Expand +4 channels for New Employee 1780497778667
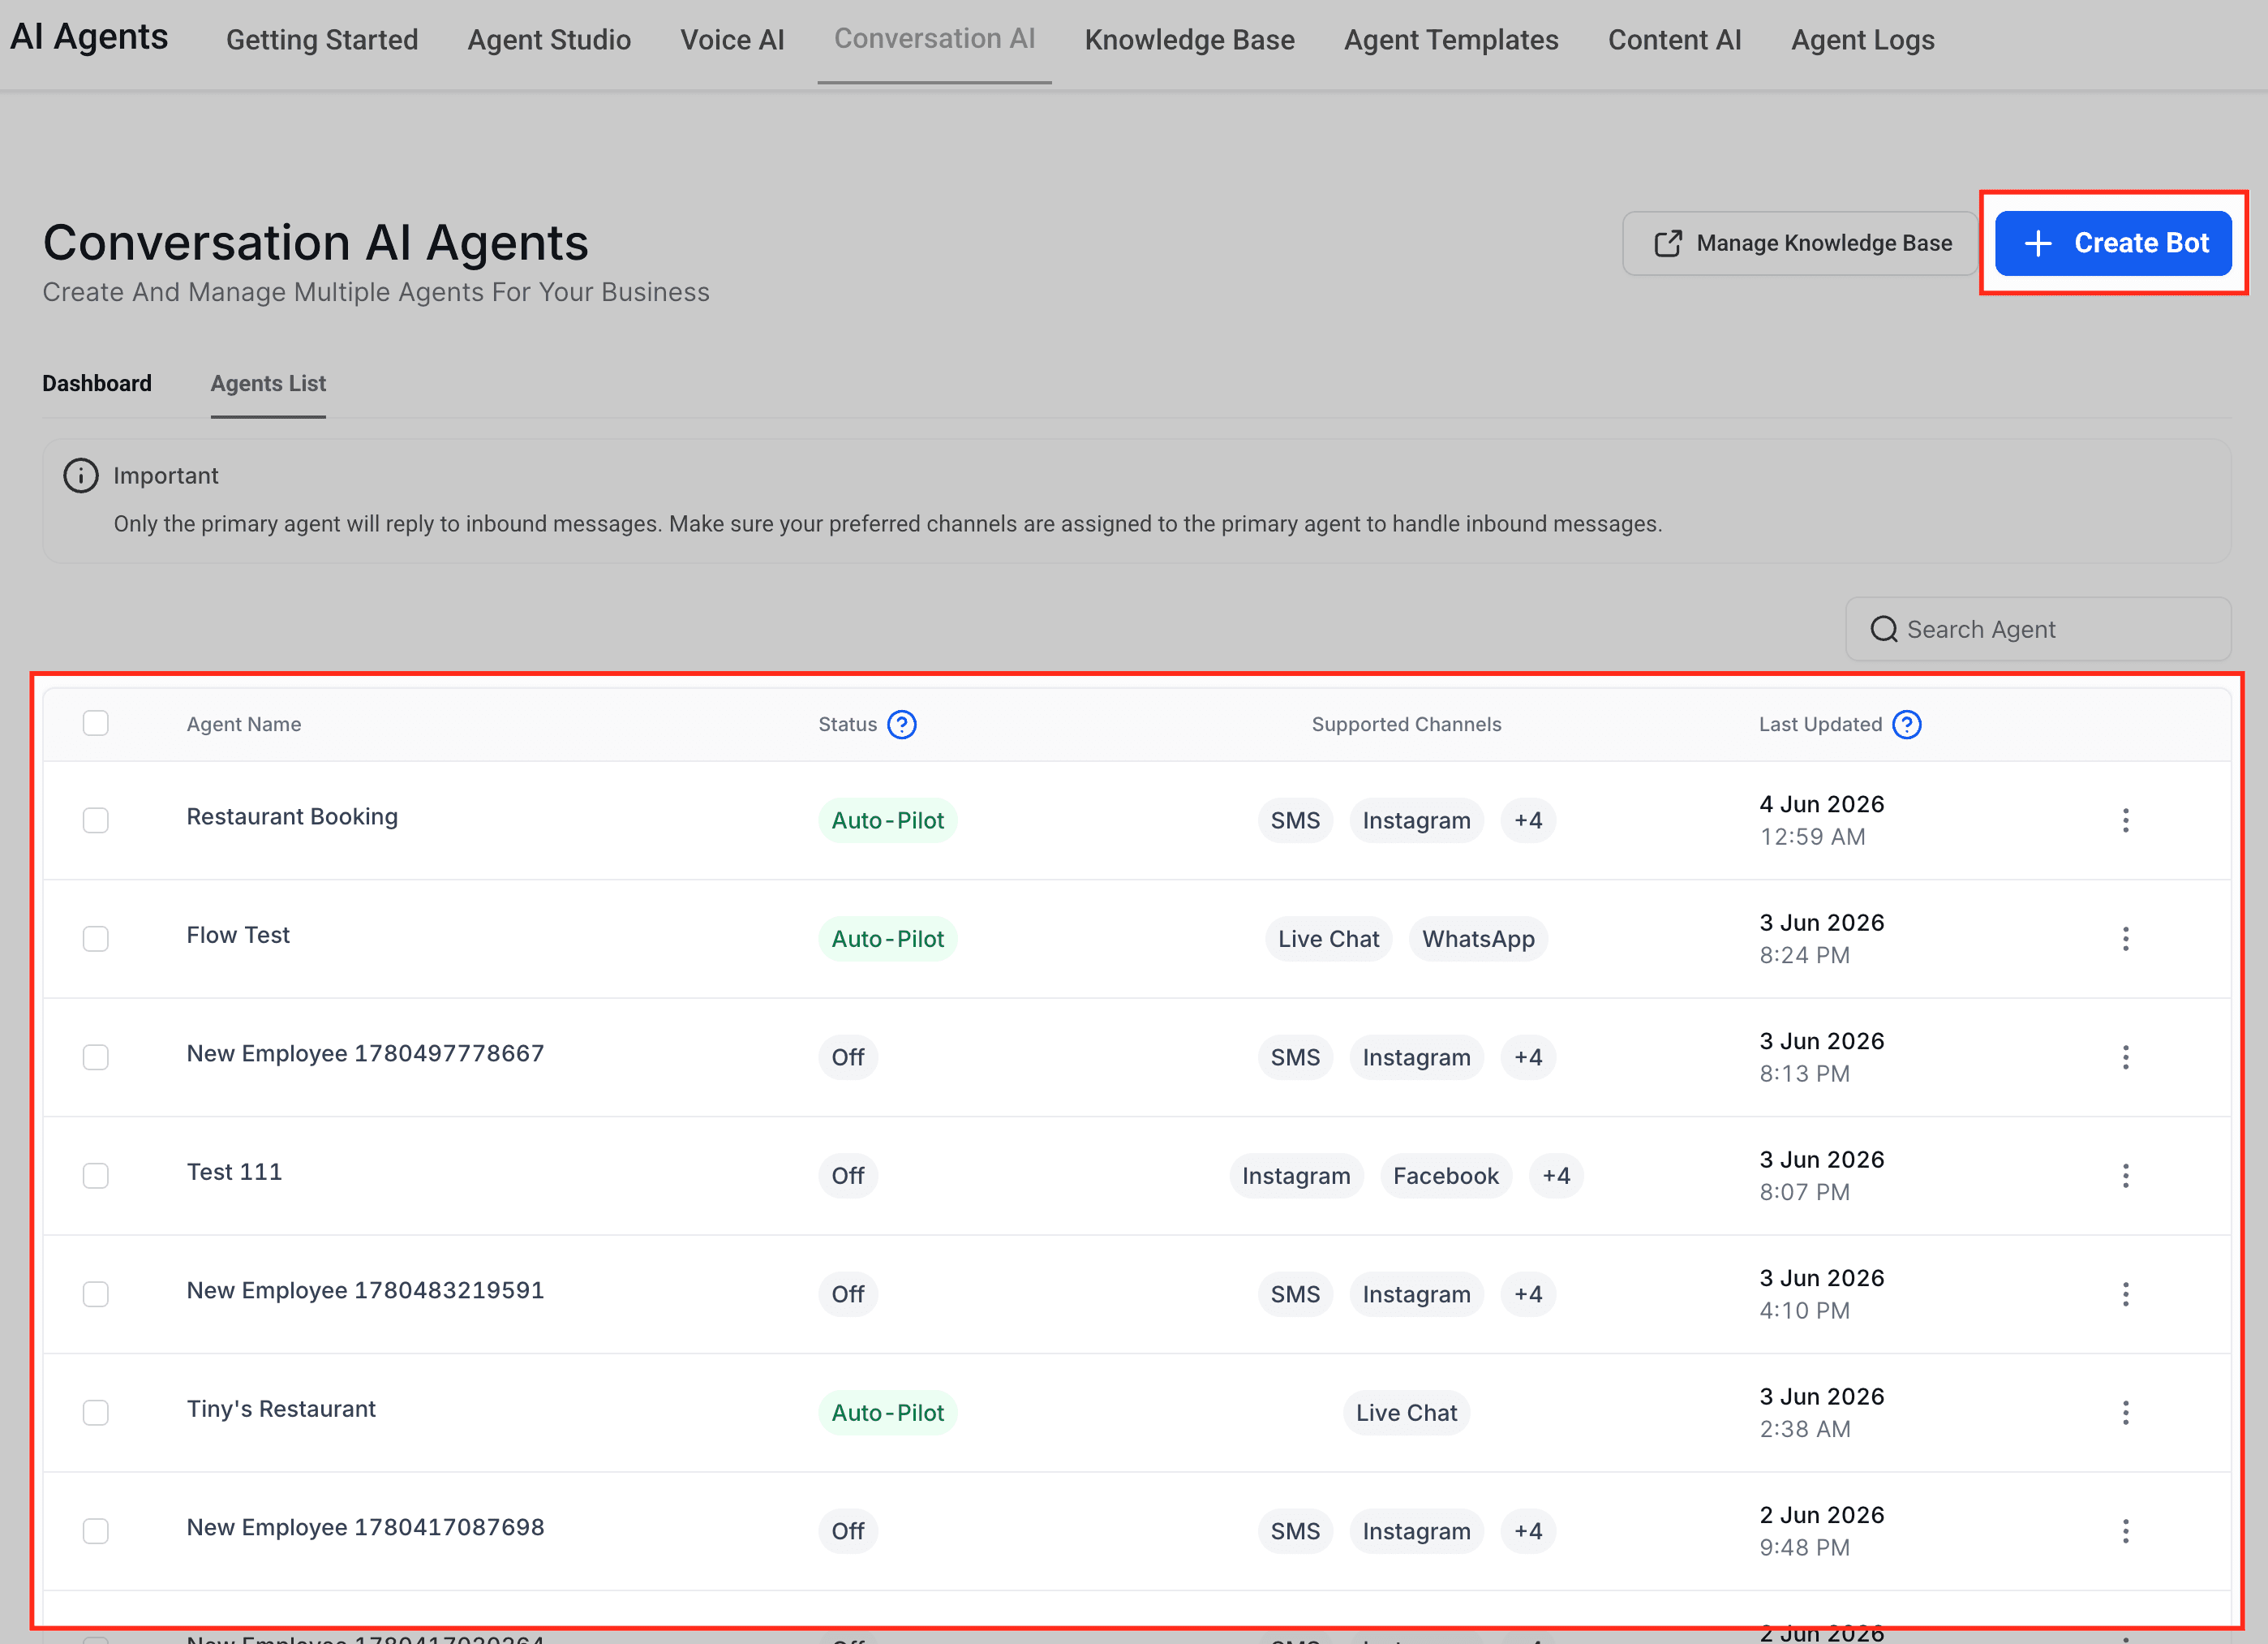Screen dimensions: 2268x1644 click(x=1528, y=1057)
